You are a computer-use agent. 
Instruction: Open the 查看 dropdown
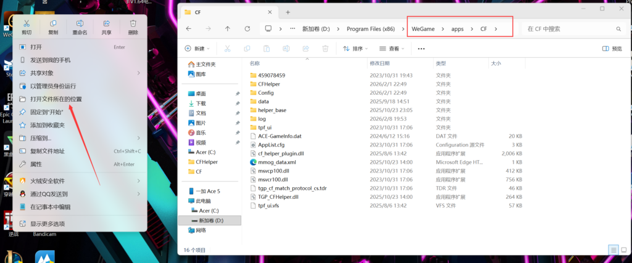tap(392, 49)
